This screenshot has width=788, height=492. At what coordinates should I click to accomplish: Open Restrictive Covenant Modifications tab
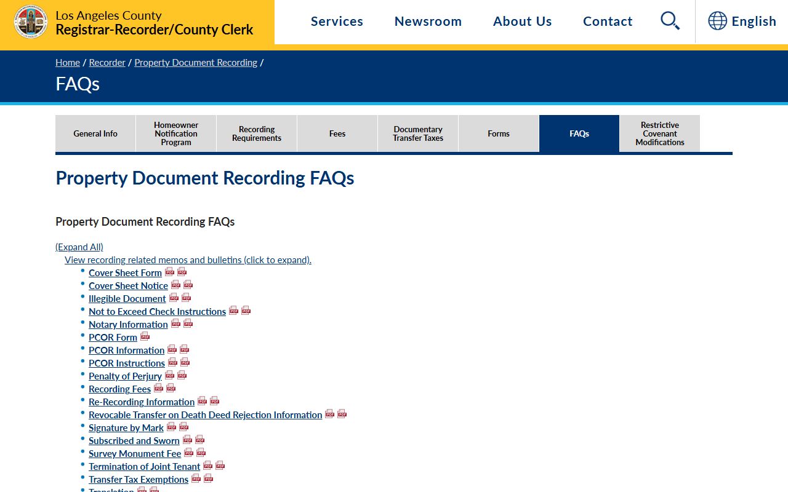tap(660, 133)
